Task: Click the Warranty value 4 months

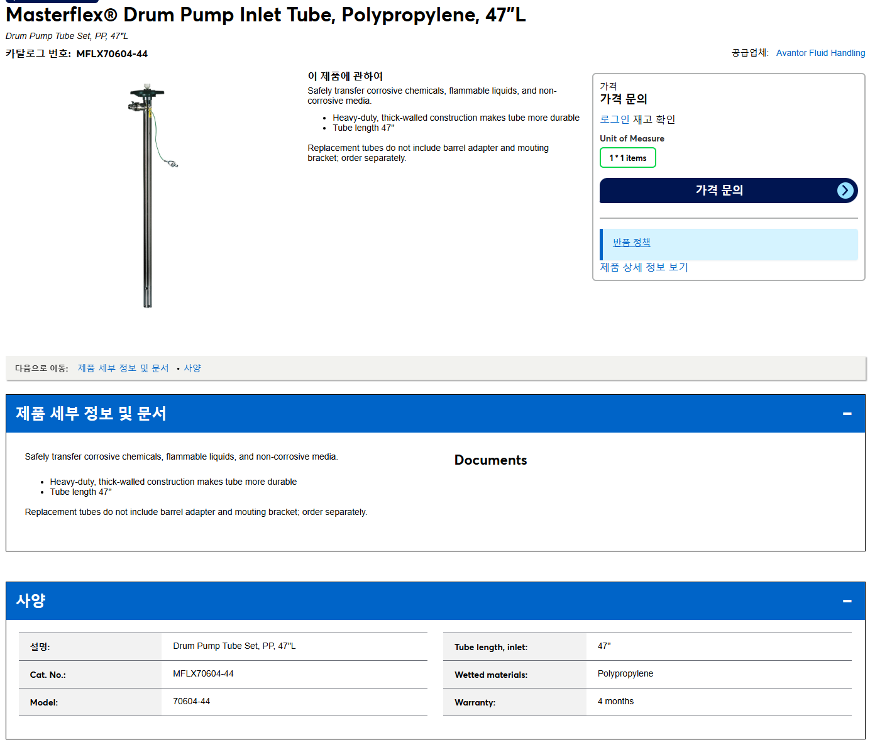Action: pos(615,702)
